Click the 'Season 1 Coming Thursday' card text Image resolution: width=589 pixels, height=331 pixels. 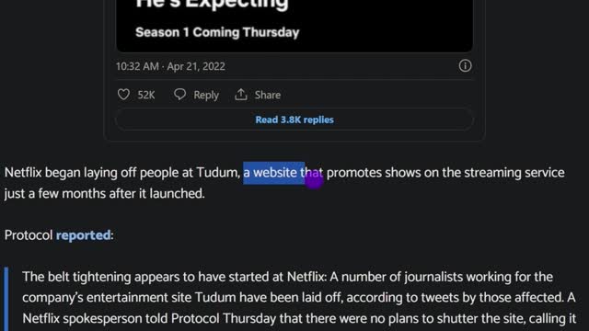[217, 32]
